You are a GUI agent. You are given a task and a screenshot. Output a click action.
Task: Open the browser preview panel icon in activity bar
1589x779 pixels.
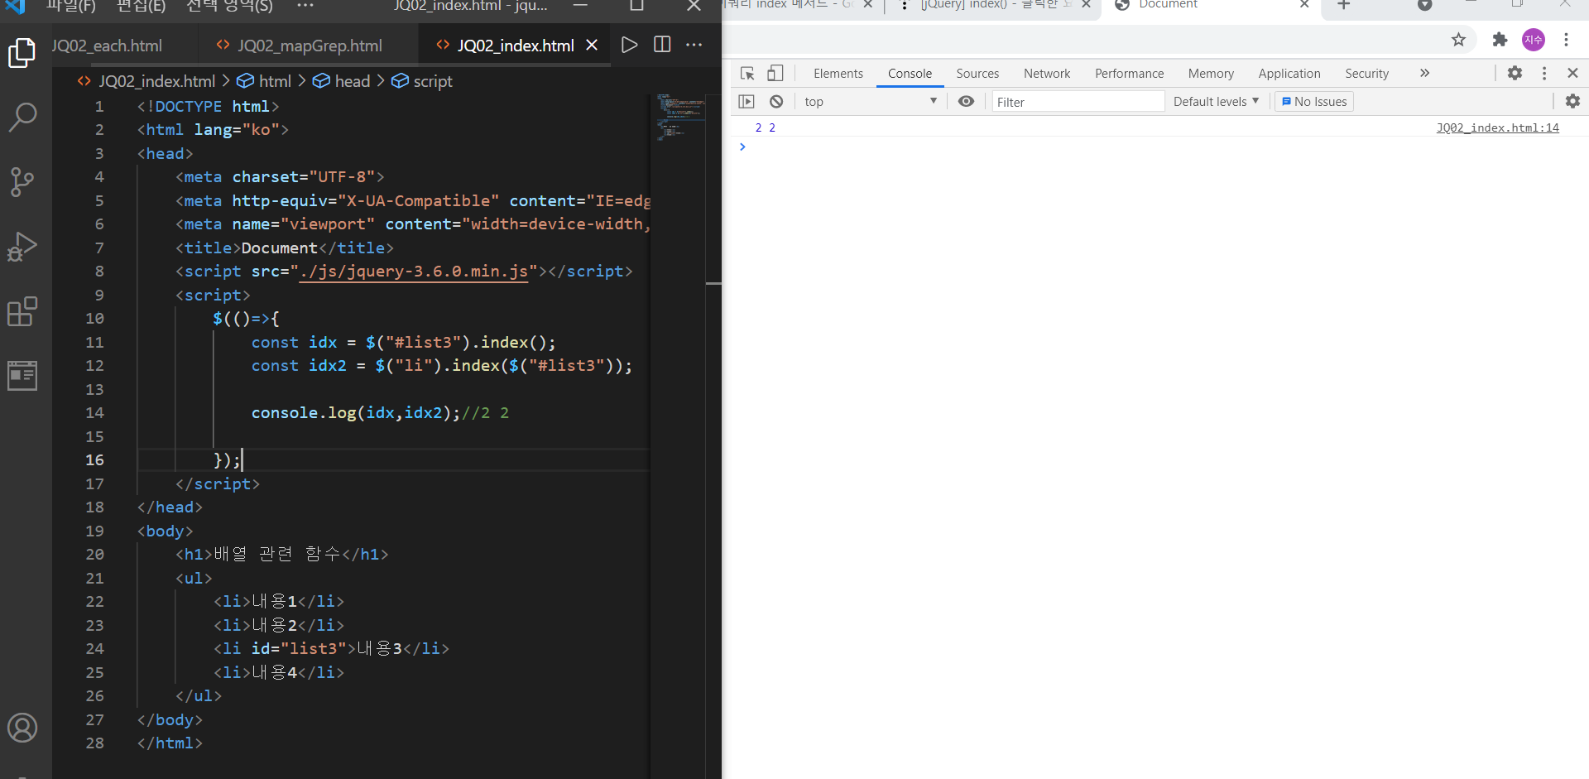click(x=22, y=375)
